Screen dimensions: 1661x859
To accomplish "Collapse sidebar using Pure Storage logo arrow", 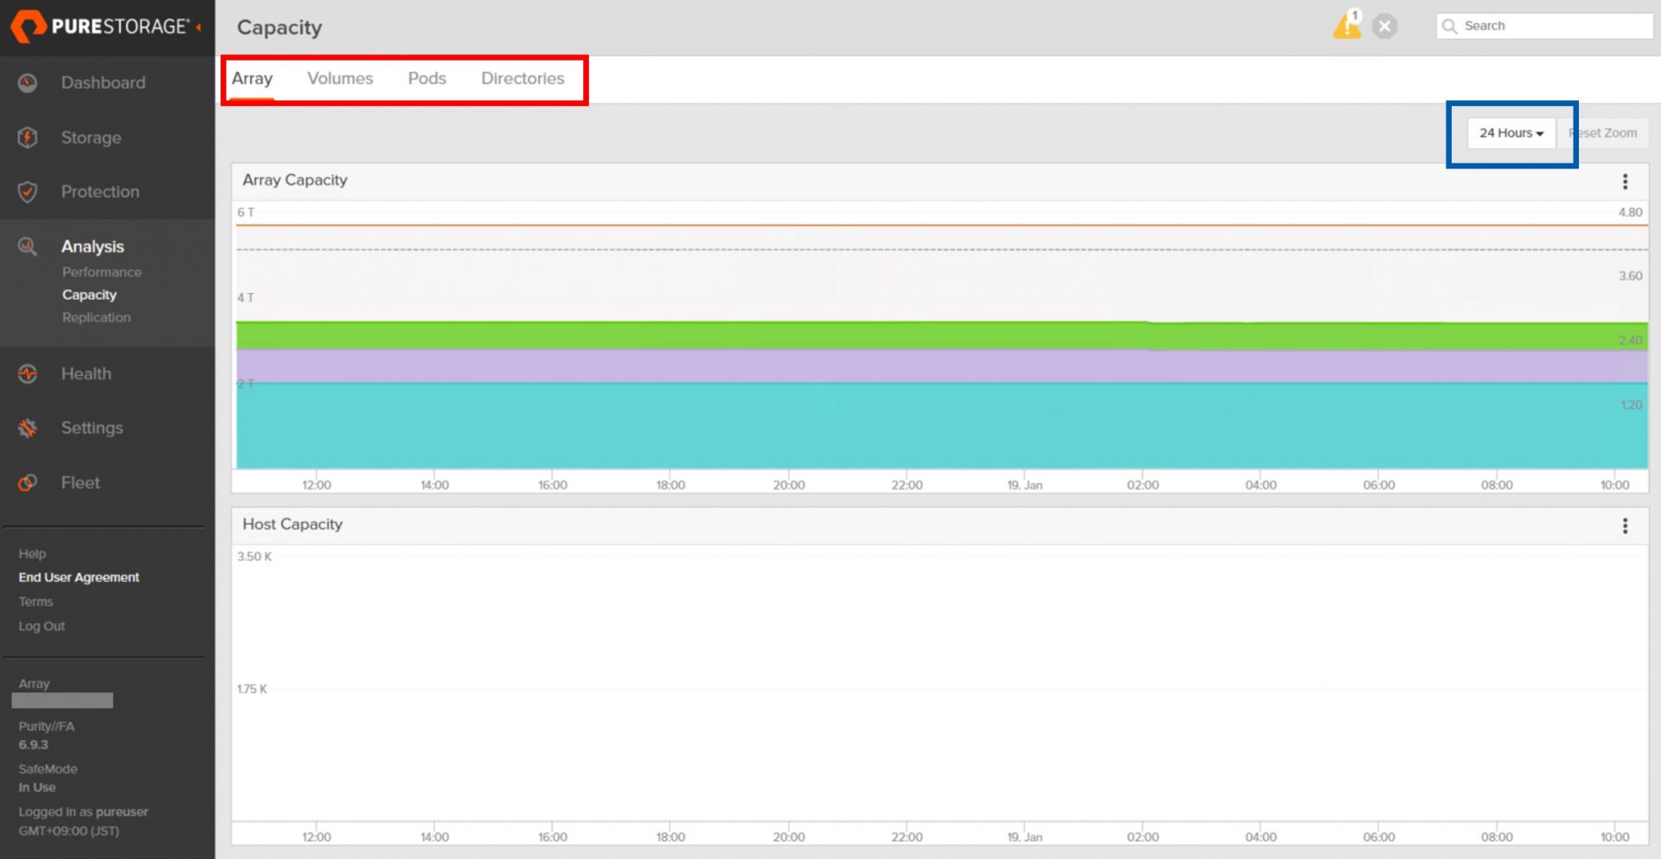I will click(199, 27).
